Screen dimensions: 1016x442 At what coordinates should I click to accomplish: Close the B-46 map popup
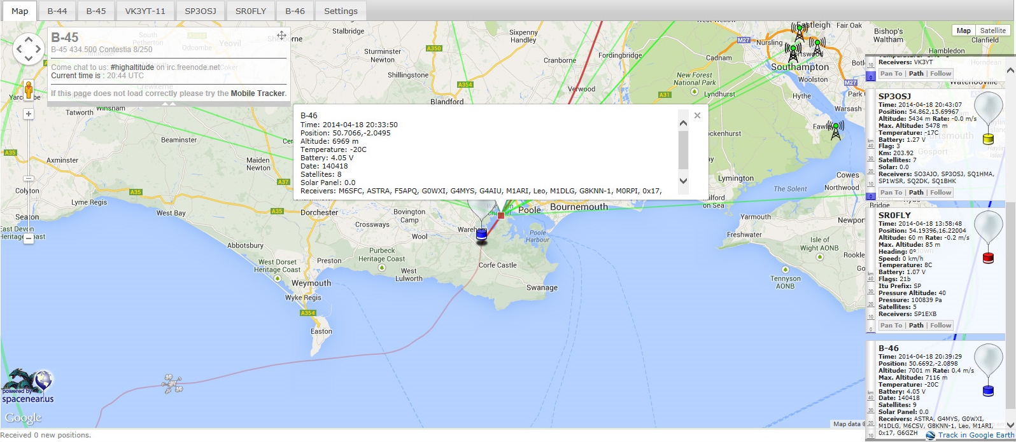(x=697, y=115)
